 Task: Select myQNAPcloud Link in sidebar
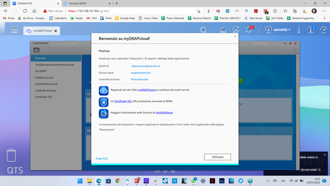pyautogui.click(x=56, y=84)
